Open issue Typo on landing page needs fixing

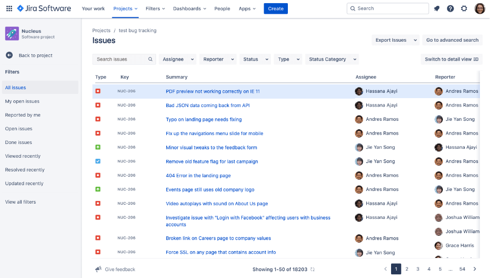coord(204,119)
